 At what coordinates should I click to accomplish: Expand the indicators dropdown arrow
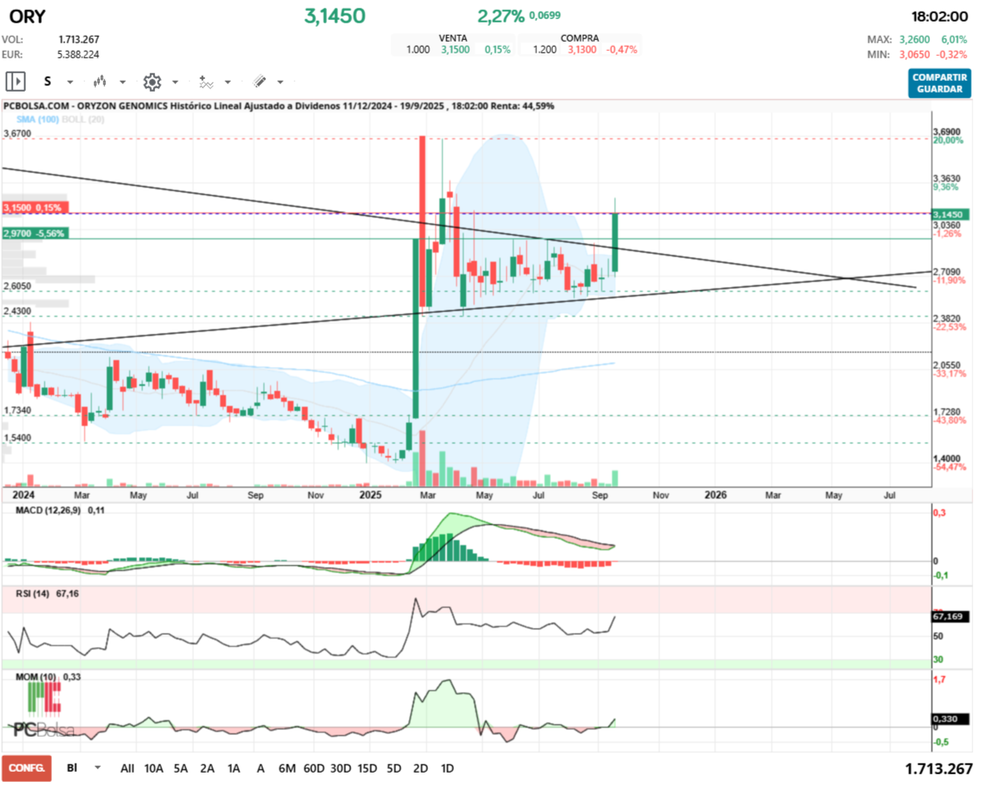click(x=228, y=82)
